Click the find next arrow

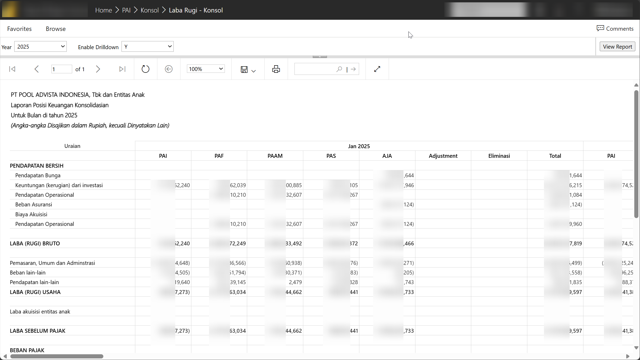coord(353,69)
